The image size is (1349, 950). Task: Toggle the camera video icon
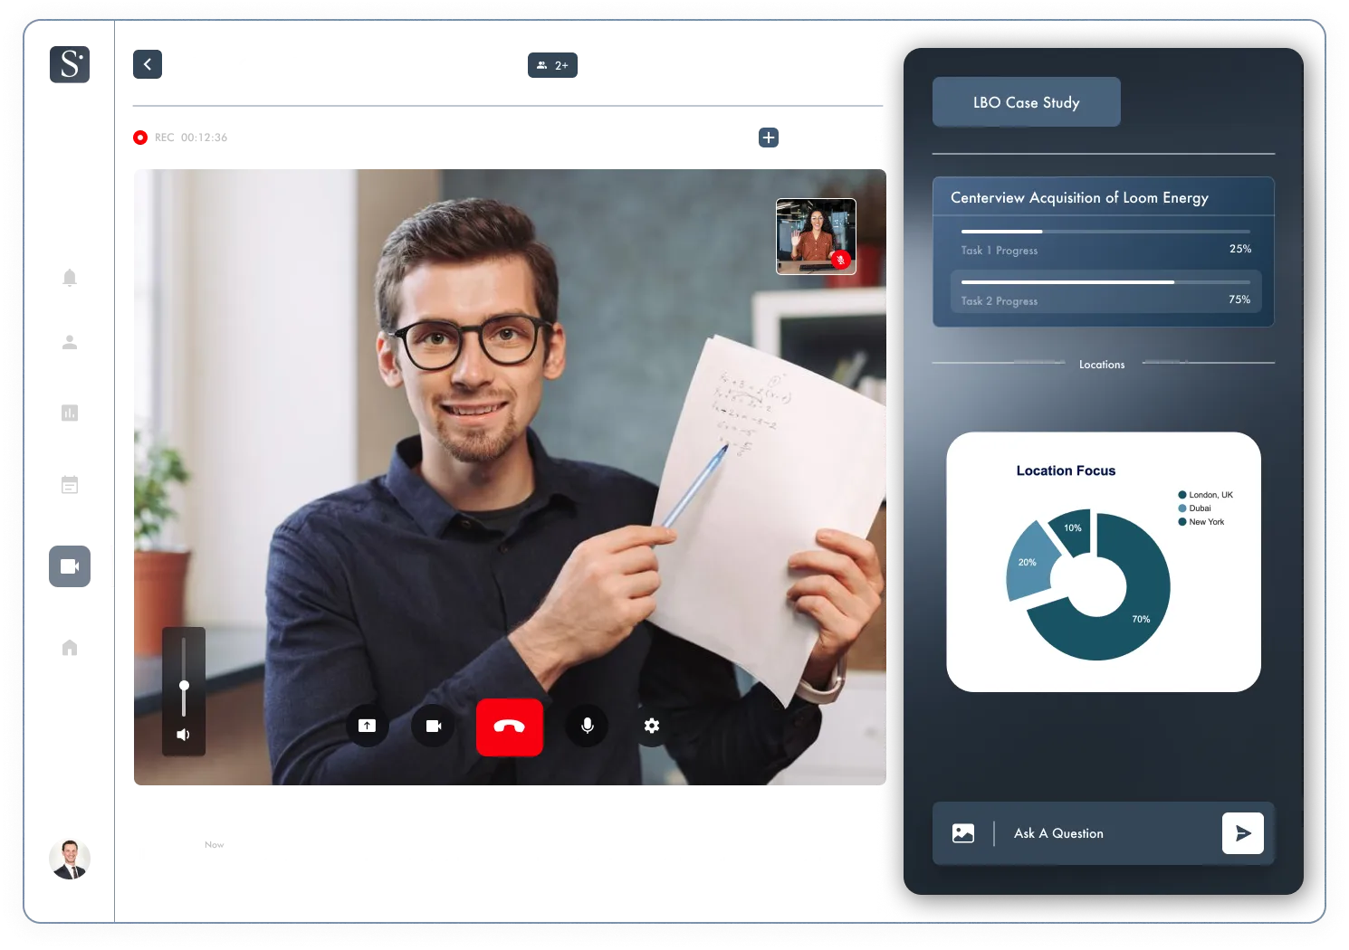coord(434,726)
